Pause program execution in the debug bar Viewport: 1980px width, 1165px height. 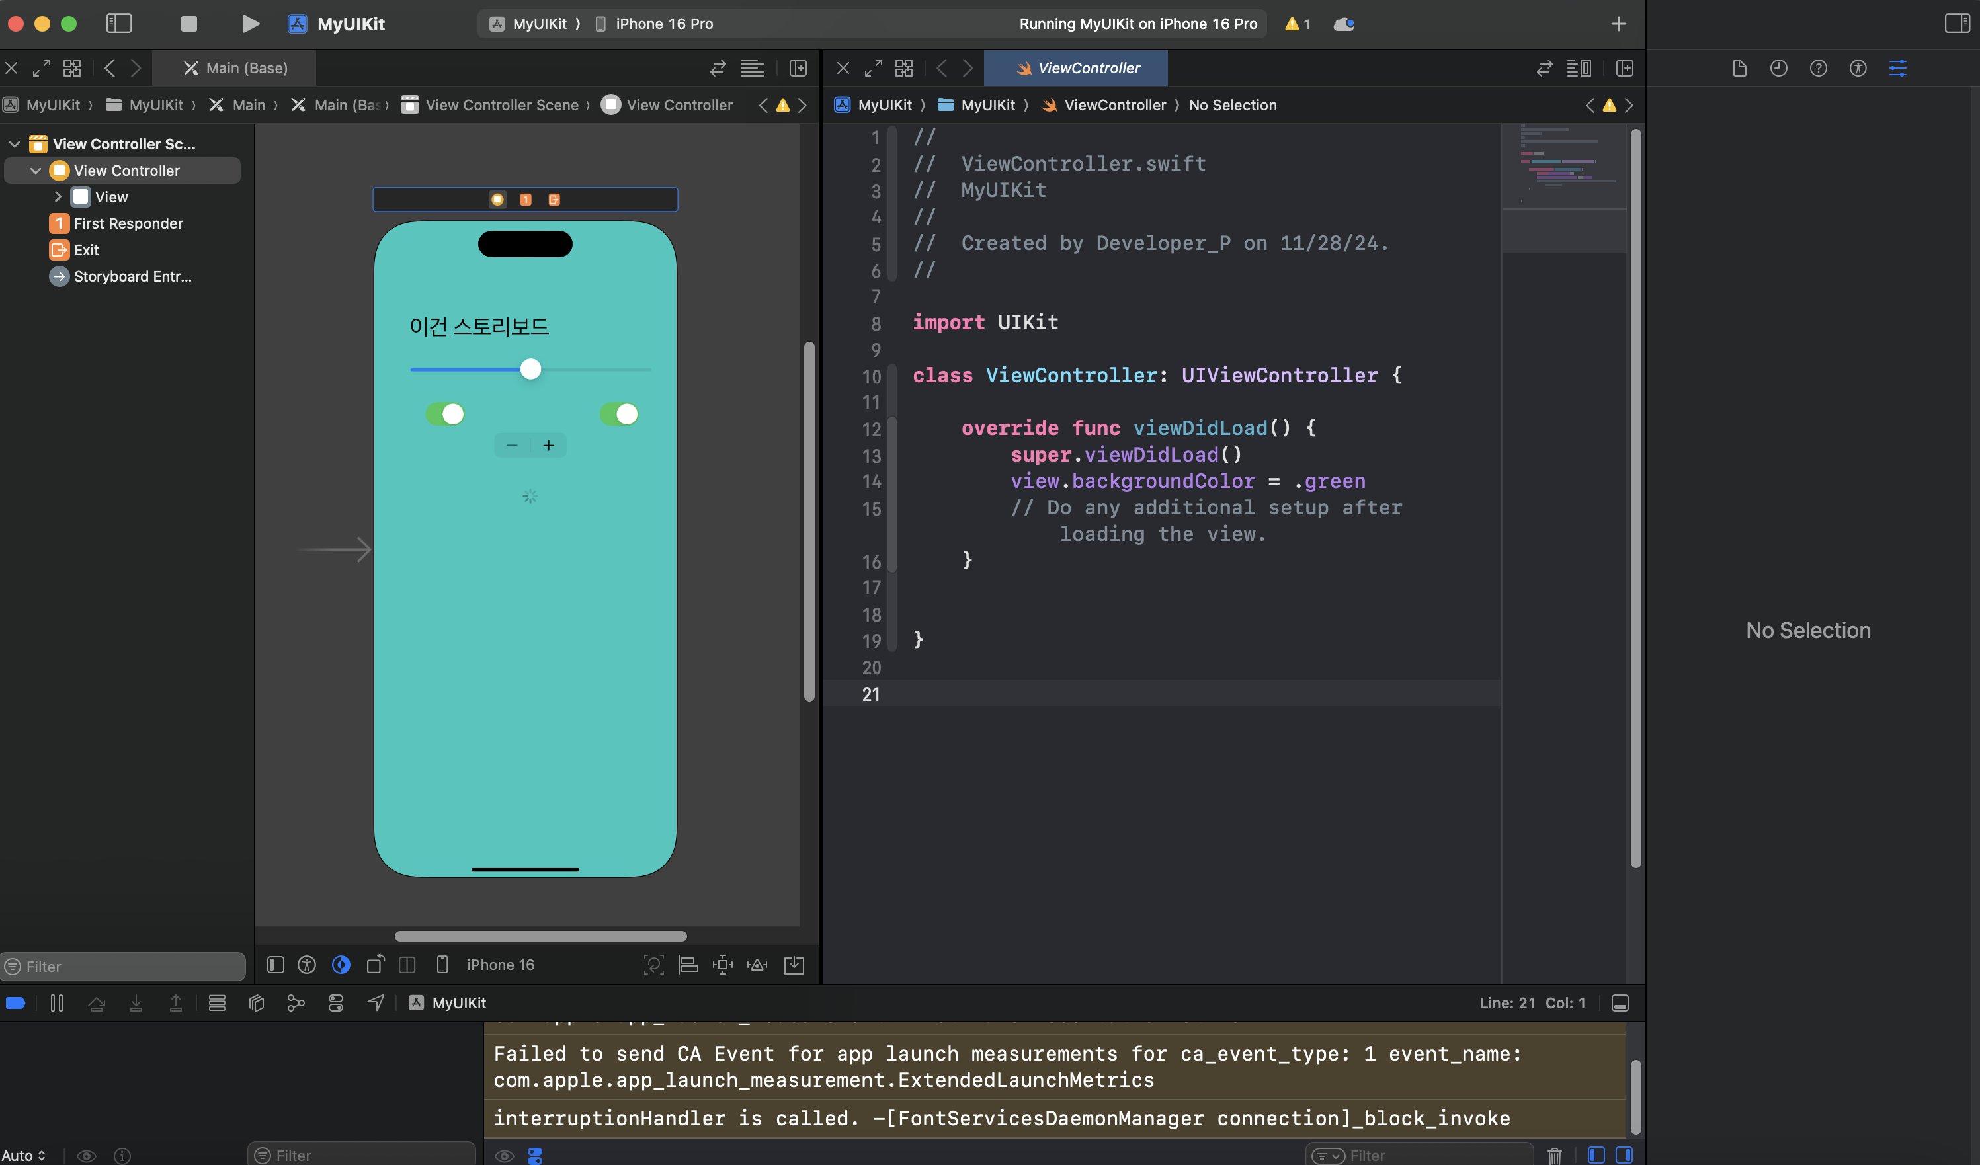click(57, 1003)
